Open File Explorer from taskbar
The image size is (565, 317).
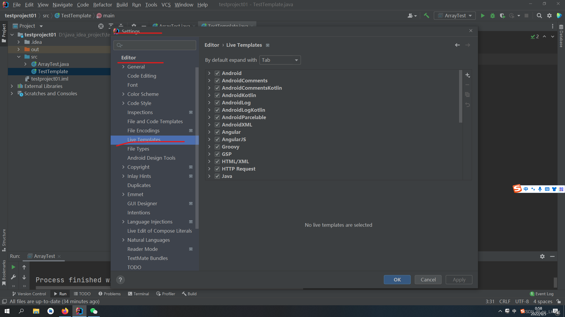(x=36, y=311)
